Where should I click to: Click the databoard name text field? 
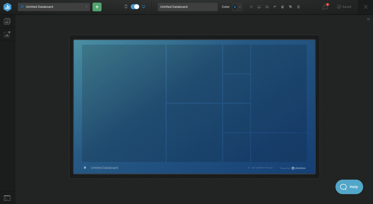click(x=188, y=7)
